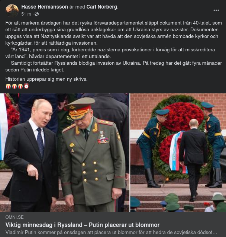226x237 pixels.
Task: View photo of the red flower wreath
Action: pyautogui.click(x=178, y=153)
